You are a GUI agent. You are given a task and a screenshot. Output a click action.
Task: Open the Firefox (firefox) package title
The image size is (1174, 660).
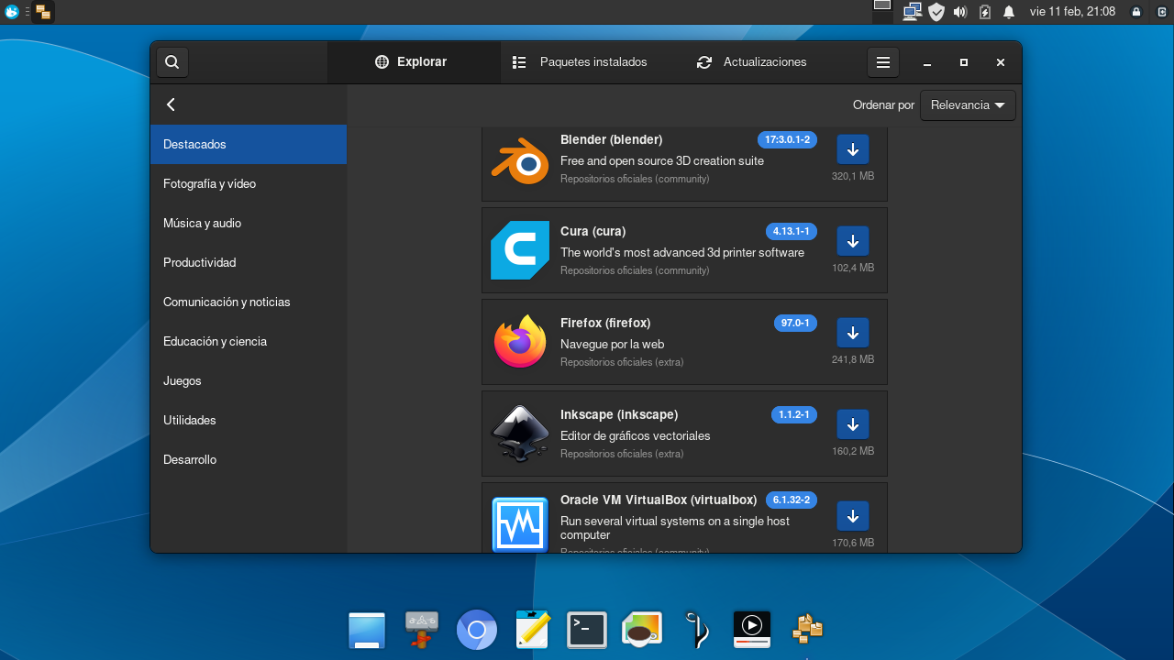(x=605, y=323)
